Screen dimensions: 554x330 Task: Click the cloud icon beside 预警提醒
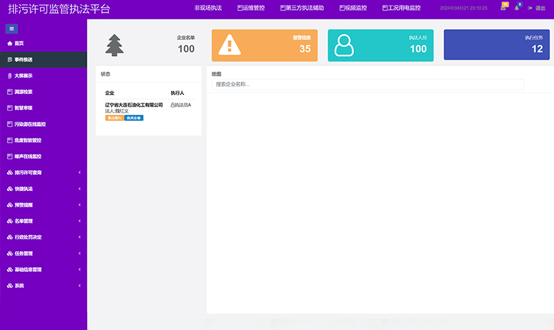pyautogui.click(x=10, y=205)
